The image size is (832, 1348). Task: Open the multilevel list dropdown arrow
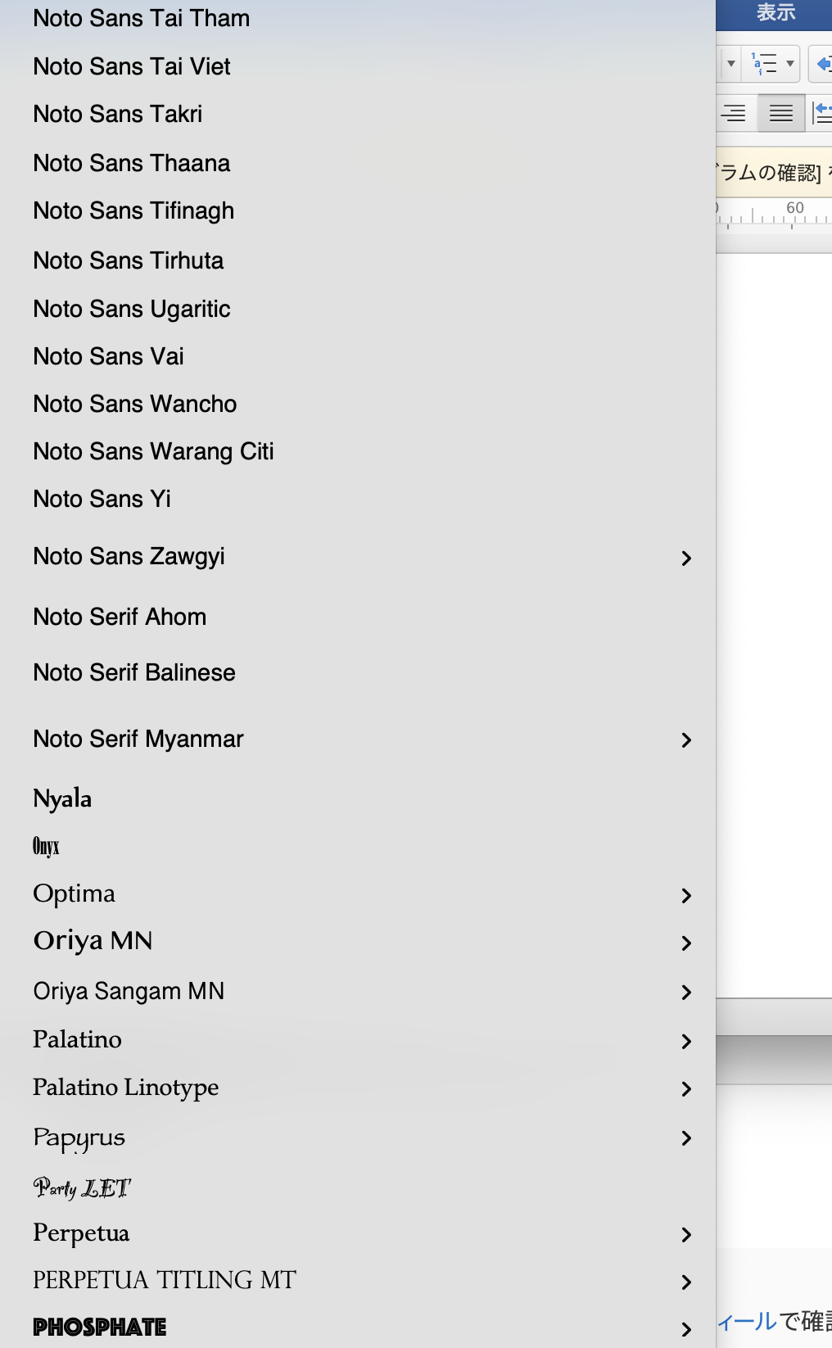[790, 64]
